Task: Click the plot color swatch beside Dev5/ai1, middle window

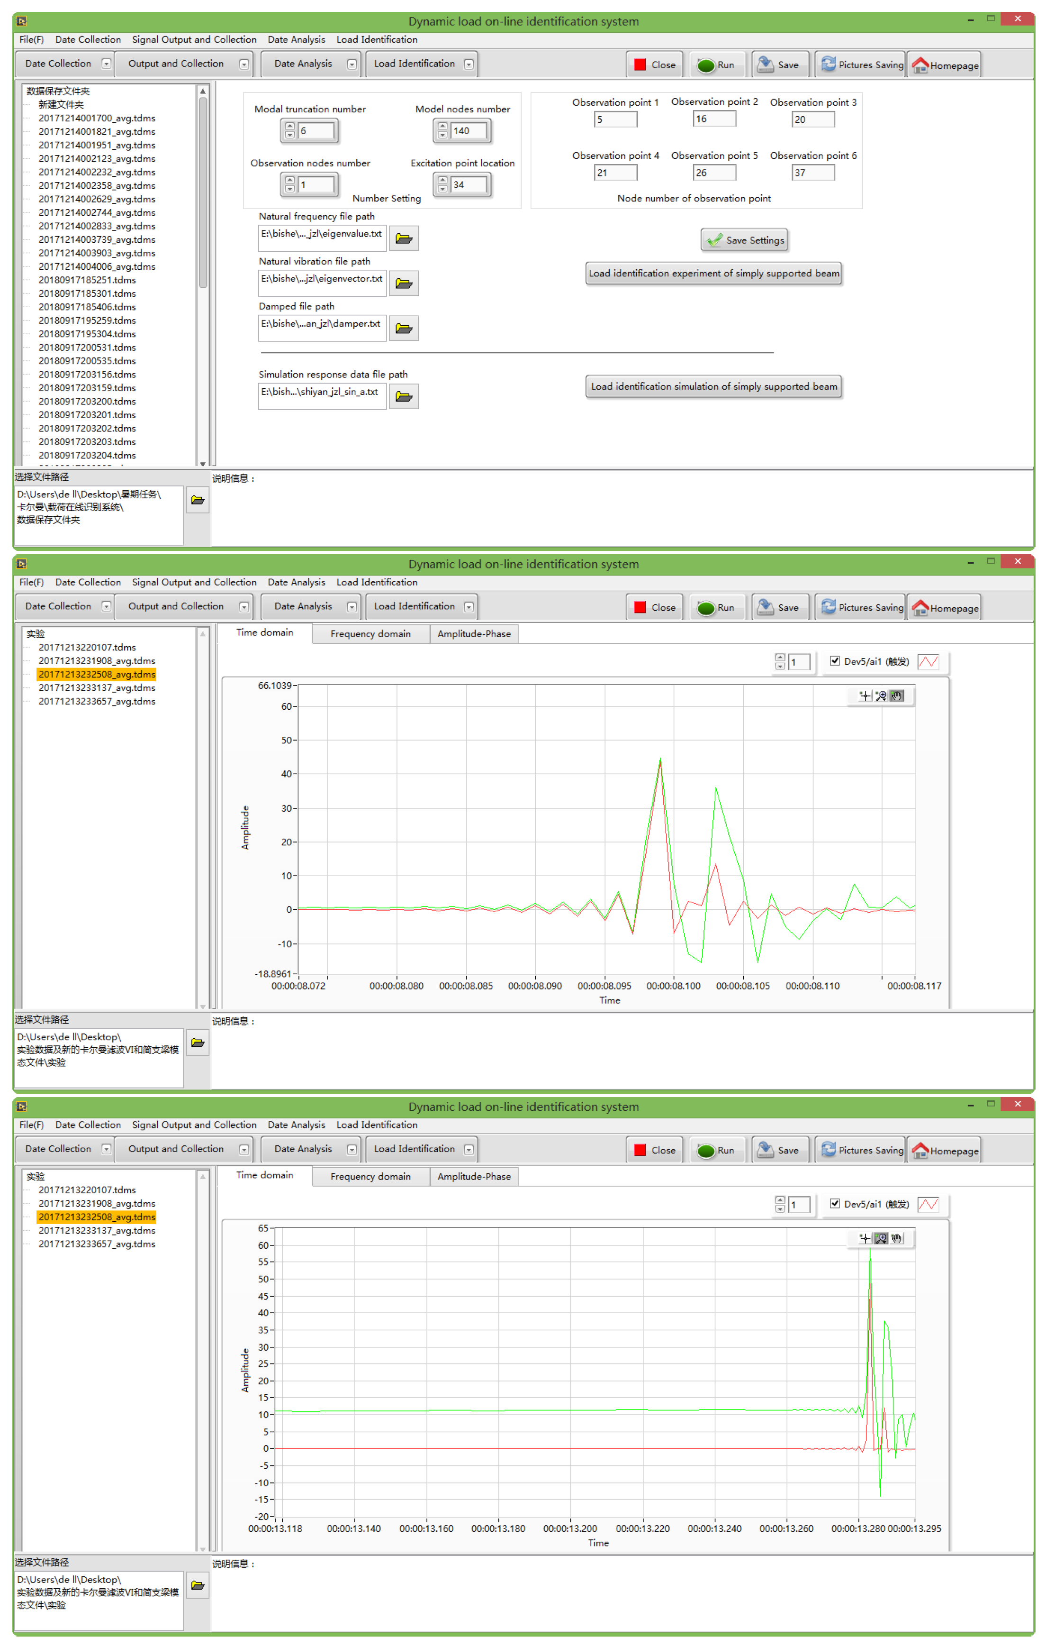Action: 928,661
